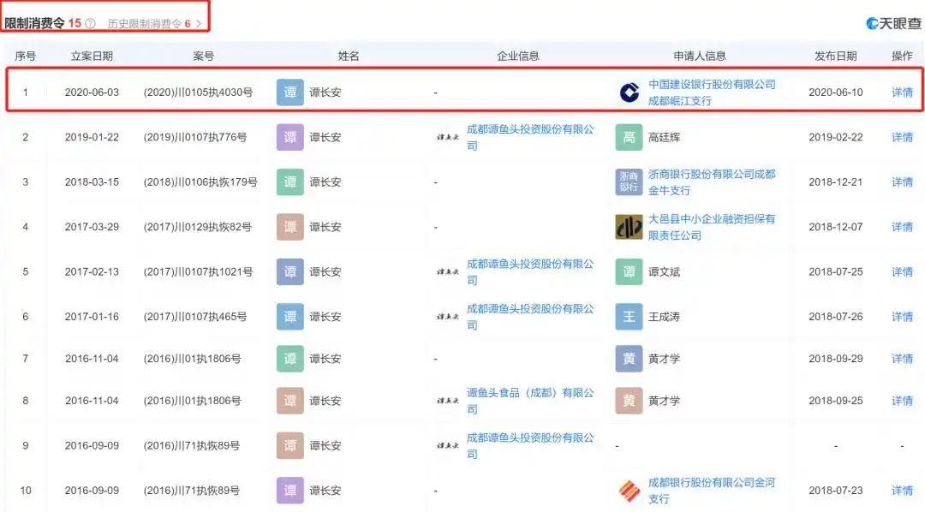The height and width of the screenshot is (512, 925).
Task: Click 谭鱼头食品（成都）有限公司 link
Action: point(531,401)
